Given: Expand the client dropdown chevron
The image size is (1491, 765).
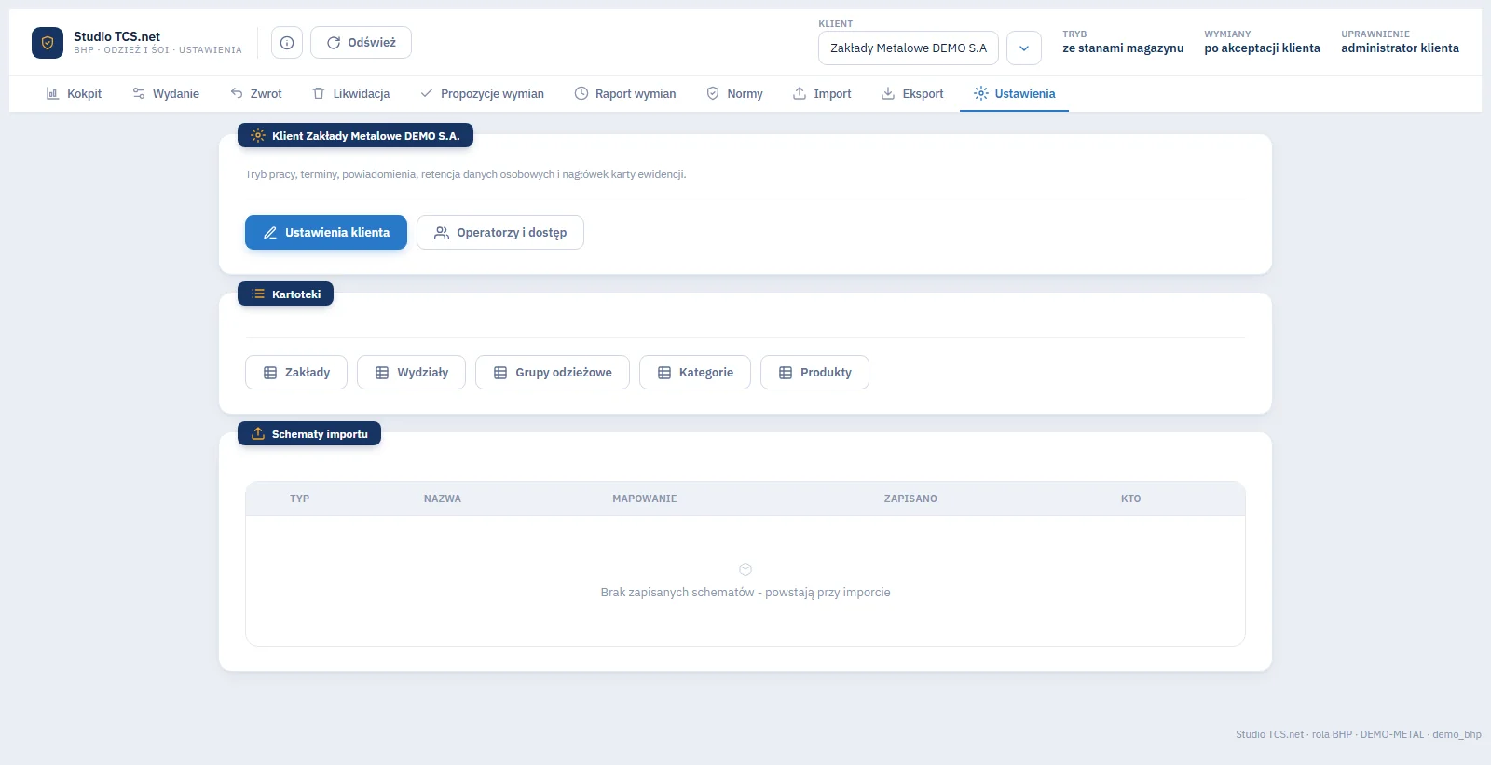Looking at the screenshot, I should pos(1024,48).
